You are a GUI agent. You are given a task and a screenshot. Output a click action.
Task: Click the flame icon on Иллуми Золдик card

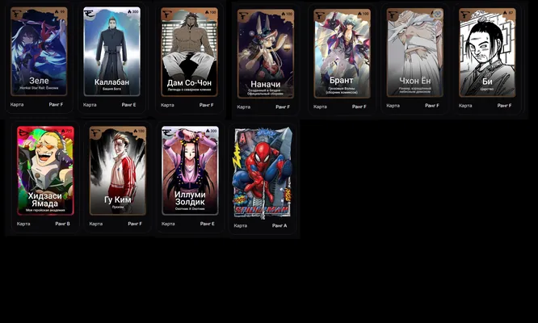pos(208,131)
